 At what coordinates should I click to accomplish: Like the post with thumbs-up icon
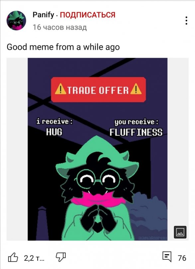tap(13, 257)
